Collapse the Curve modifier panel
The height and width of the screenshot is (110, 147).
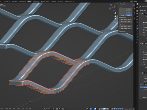(x=141, y=73)
